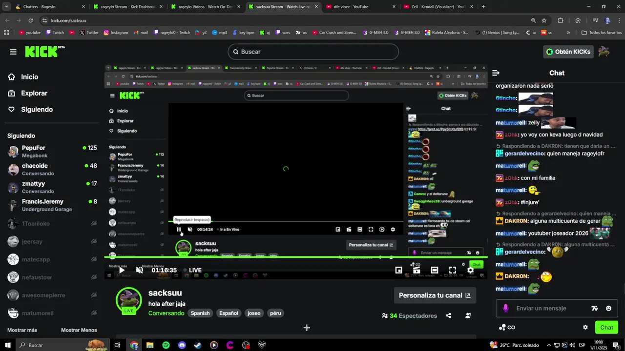Screen dimensions: 625x351
Task: Click Personaliza tu canal button
Action: click(x=435, y=295)
